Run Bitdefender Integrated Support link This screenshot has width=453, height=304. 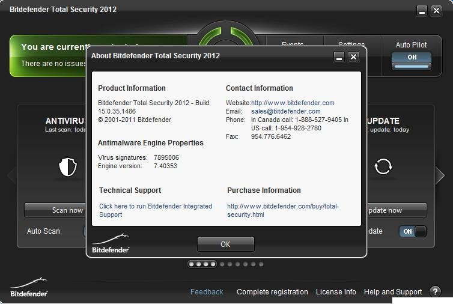(x=156, y=210)
